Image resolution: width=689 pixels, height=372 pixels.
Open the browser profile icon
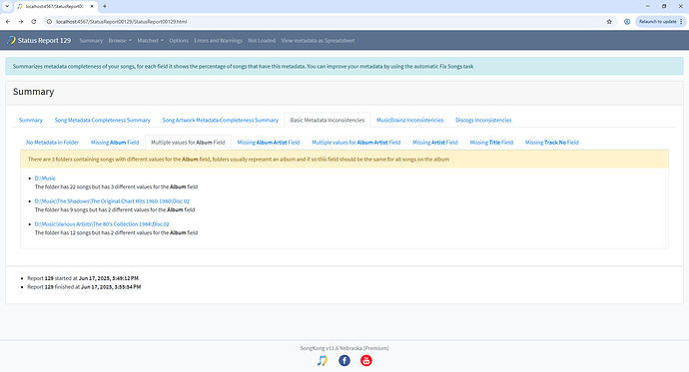click(x=627, y=22)
